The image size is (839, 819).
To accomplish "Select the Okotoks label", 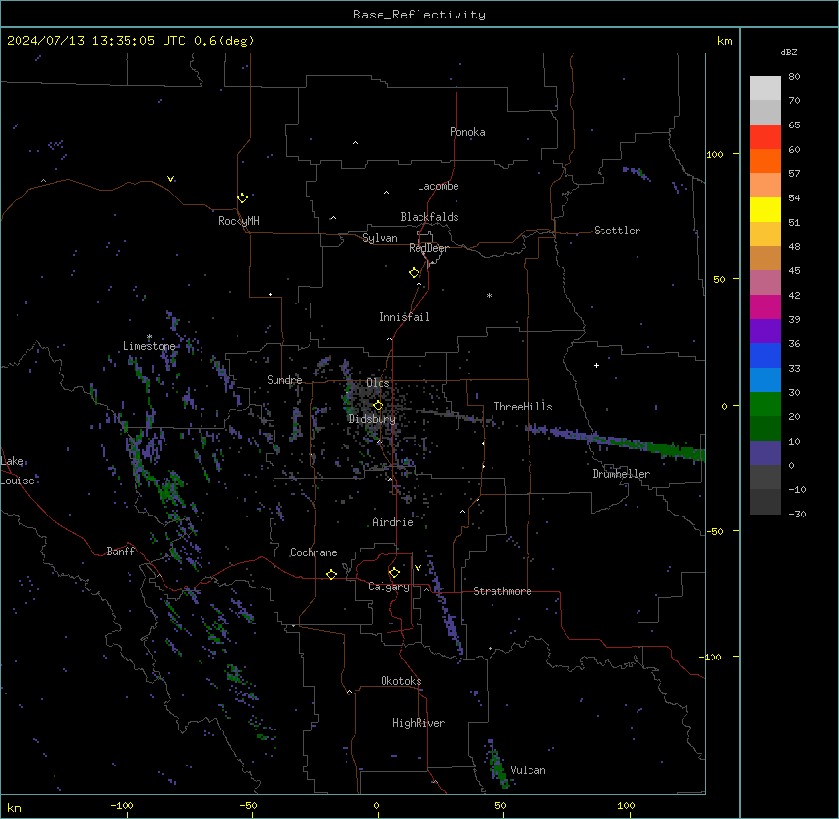I will click(x=401, y=681).
